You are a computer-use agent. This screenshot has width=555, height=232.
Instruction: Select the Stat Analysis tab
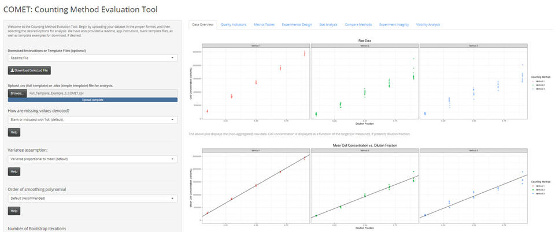pyautogui.click(x=328, y=25)
